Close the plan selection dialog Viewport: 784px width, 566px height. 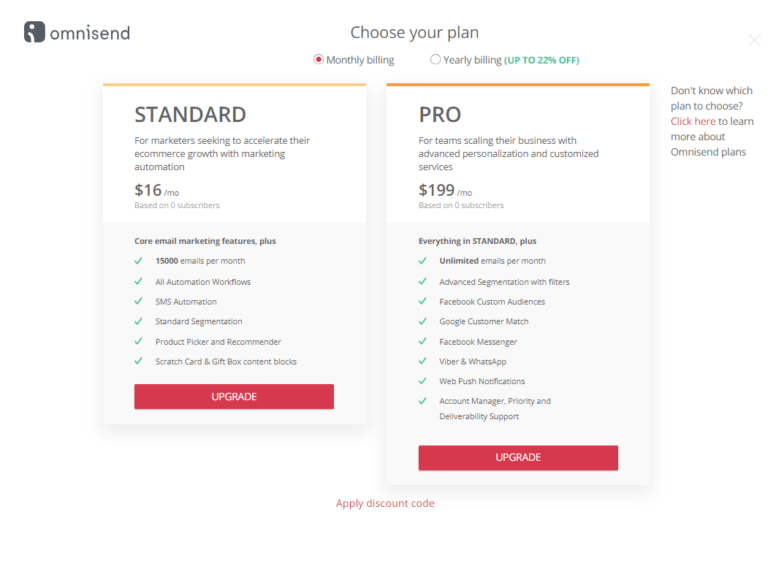(x=755, y=40)
